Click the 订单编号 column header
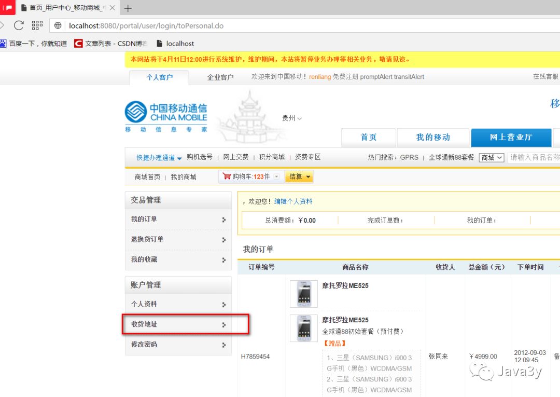The image size is (560, 397). (261, 267)
